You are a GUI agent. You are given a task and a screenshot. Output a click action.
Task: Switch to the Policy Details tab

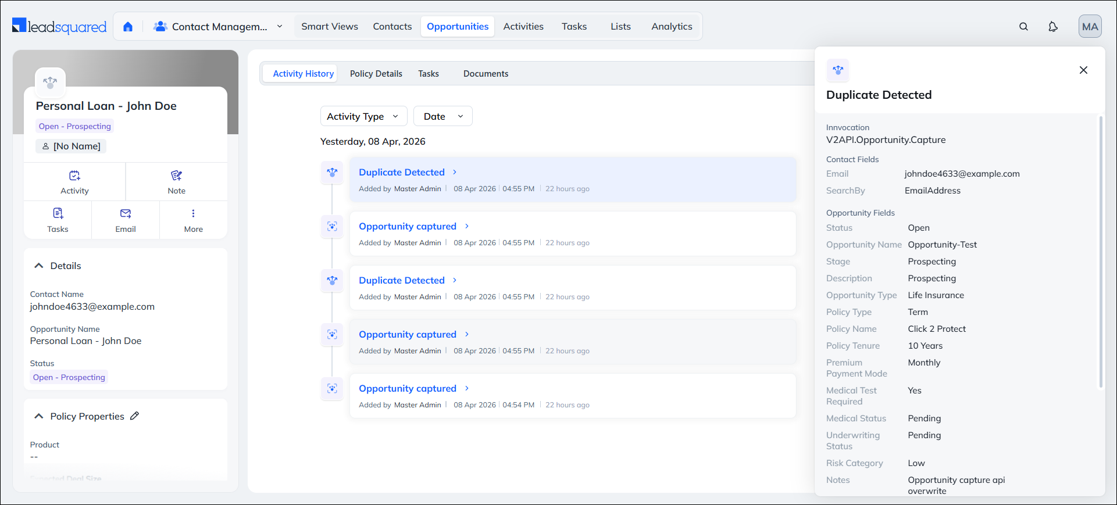click(376, 74)
